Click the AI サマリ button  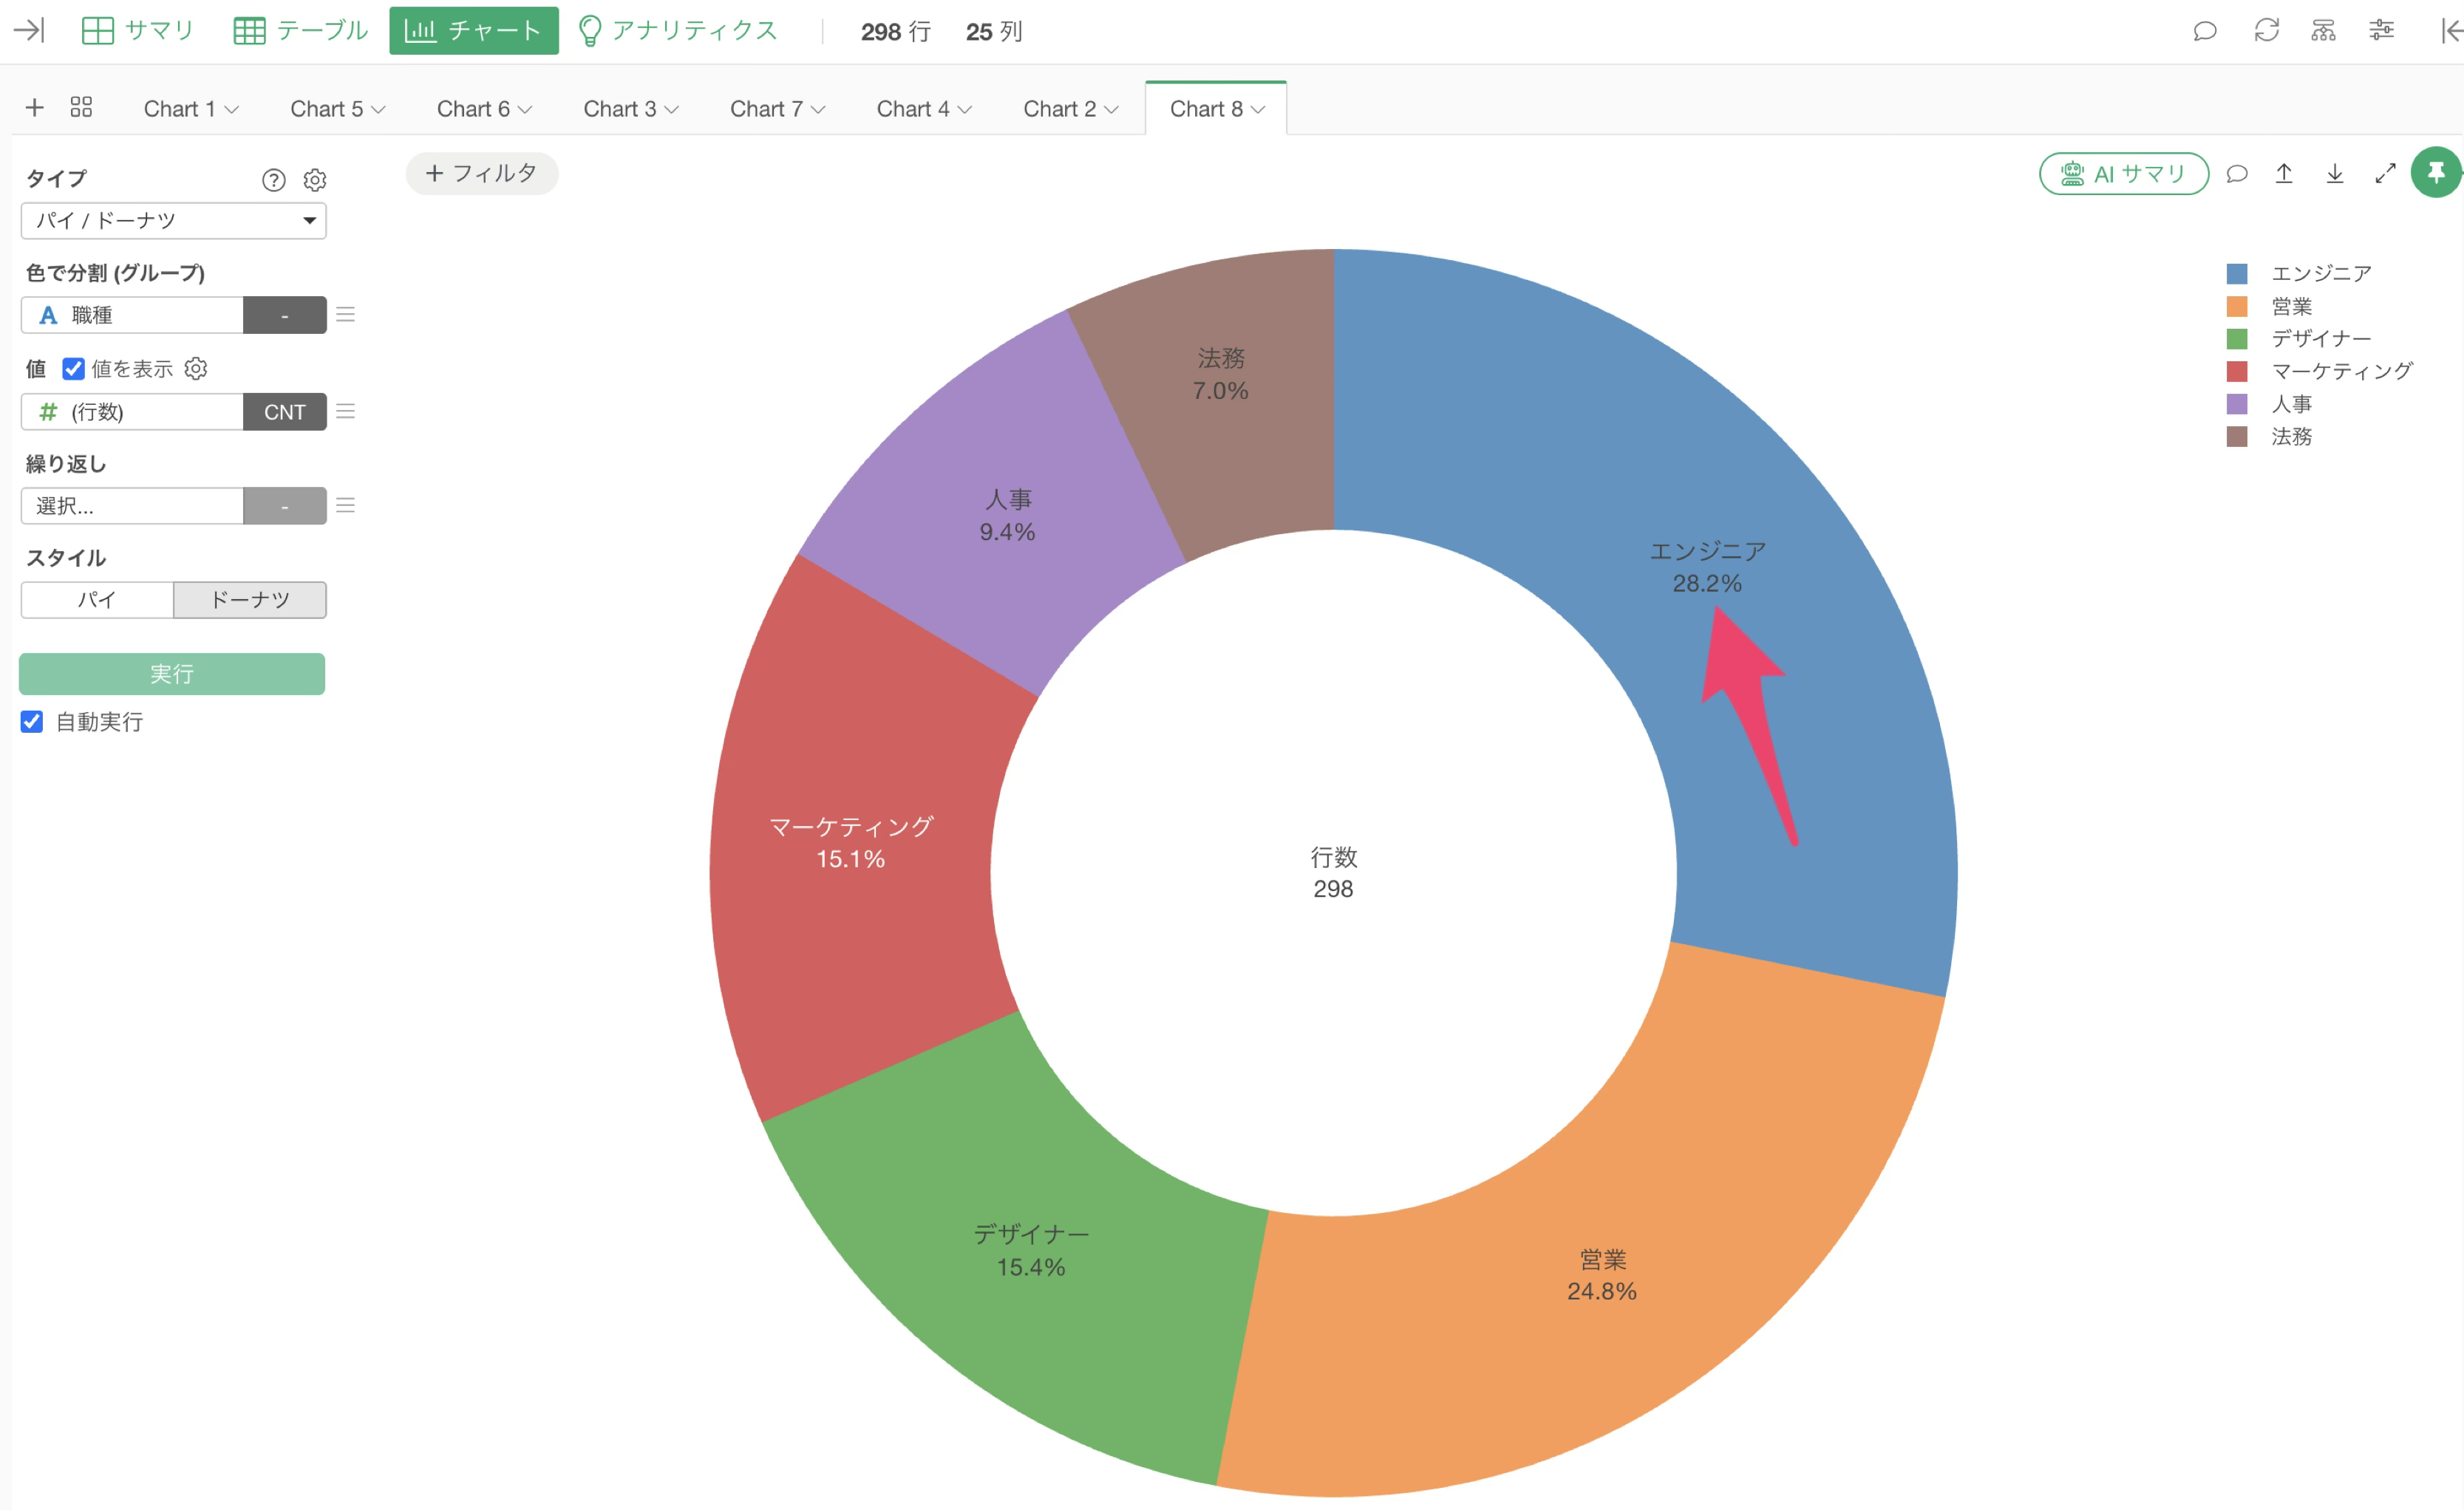[2124, 174]
